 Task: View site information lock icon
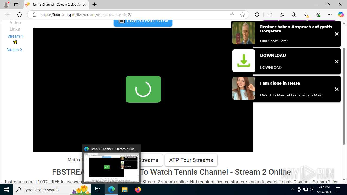34,15
